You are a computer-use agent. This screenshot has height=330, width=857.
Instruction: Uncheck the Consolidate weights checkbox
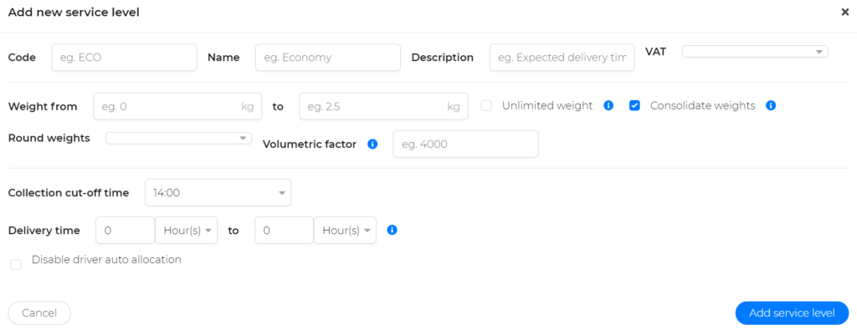coord(634,106)
